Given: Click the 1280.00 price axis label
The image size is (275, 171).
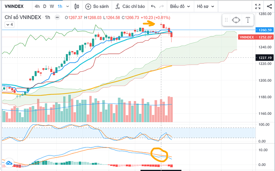Looking at the screenshot, I should pos(265,14).
